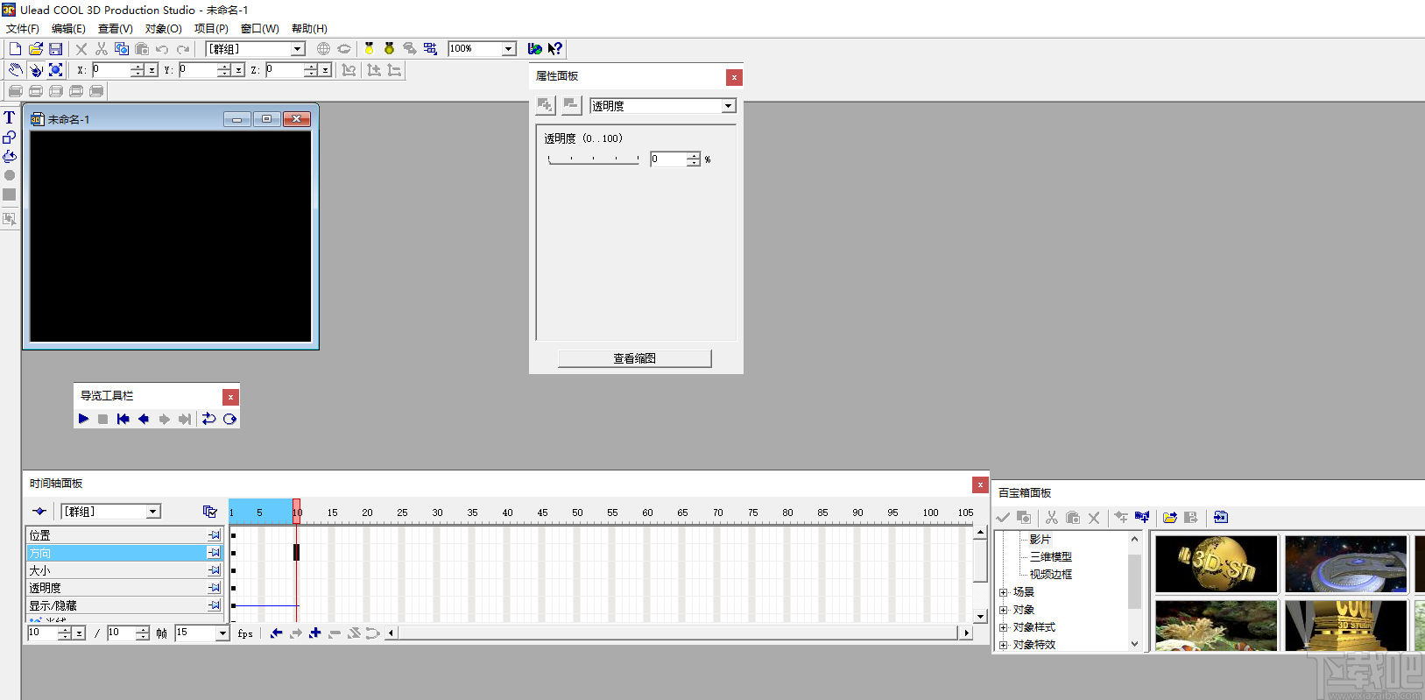This screenshot has width=1425, height=700.
Task: Open the 文件(F) menu
Action: pos(23,29)
